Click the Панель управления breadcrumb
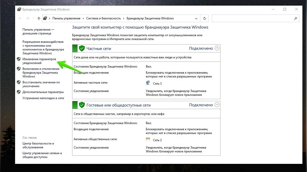This screenshot has width=307, height=172. pyautogui.click(x=66, y=18)
